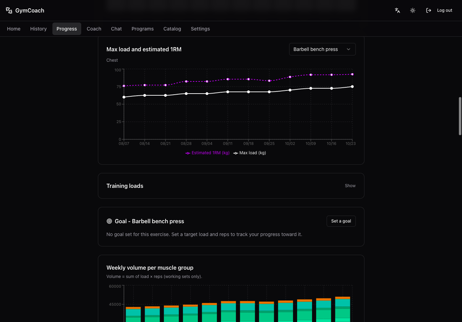Image resolution: width=462 pixels, height=322 pixels.
Task: Click the 'No goal set for this exercise' text
Action: [x=204, y=234]
